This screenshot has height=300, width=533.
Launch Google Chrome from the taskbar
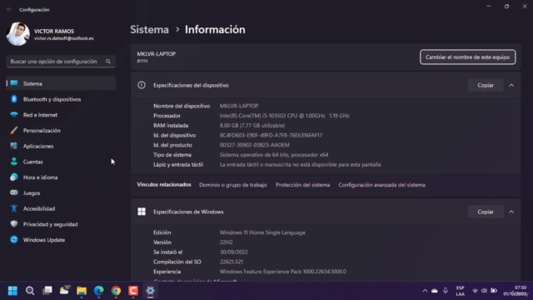pos(116,291)
